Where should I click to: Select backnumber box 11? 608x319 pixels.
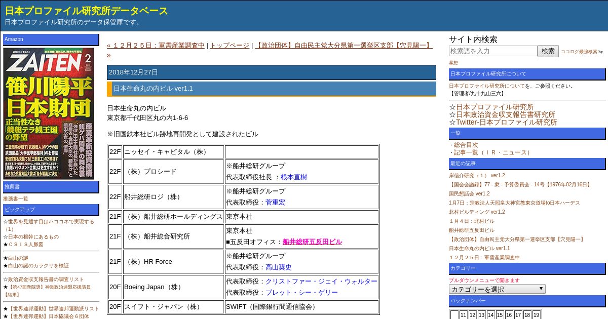(x=464, y=315)
